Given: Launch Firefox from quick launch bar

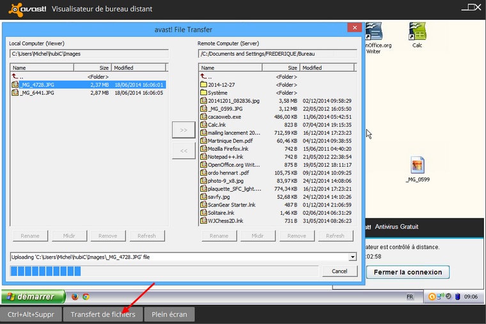Looking at the screenshot, I should [75, 297].
